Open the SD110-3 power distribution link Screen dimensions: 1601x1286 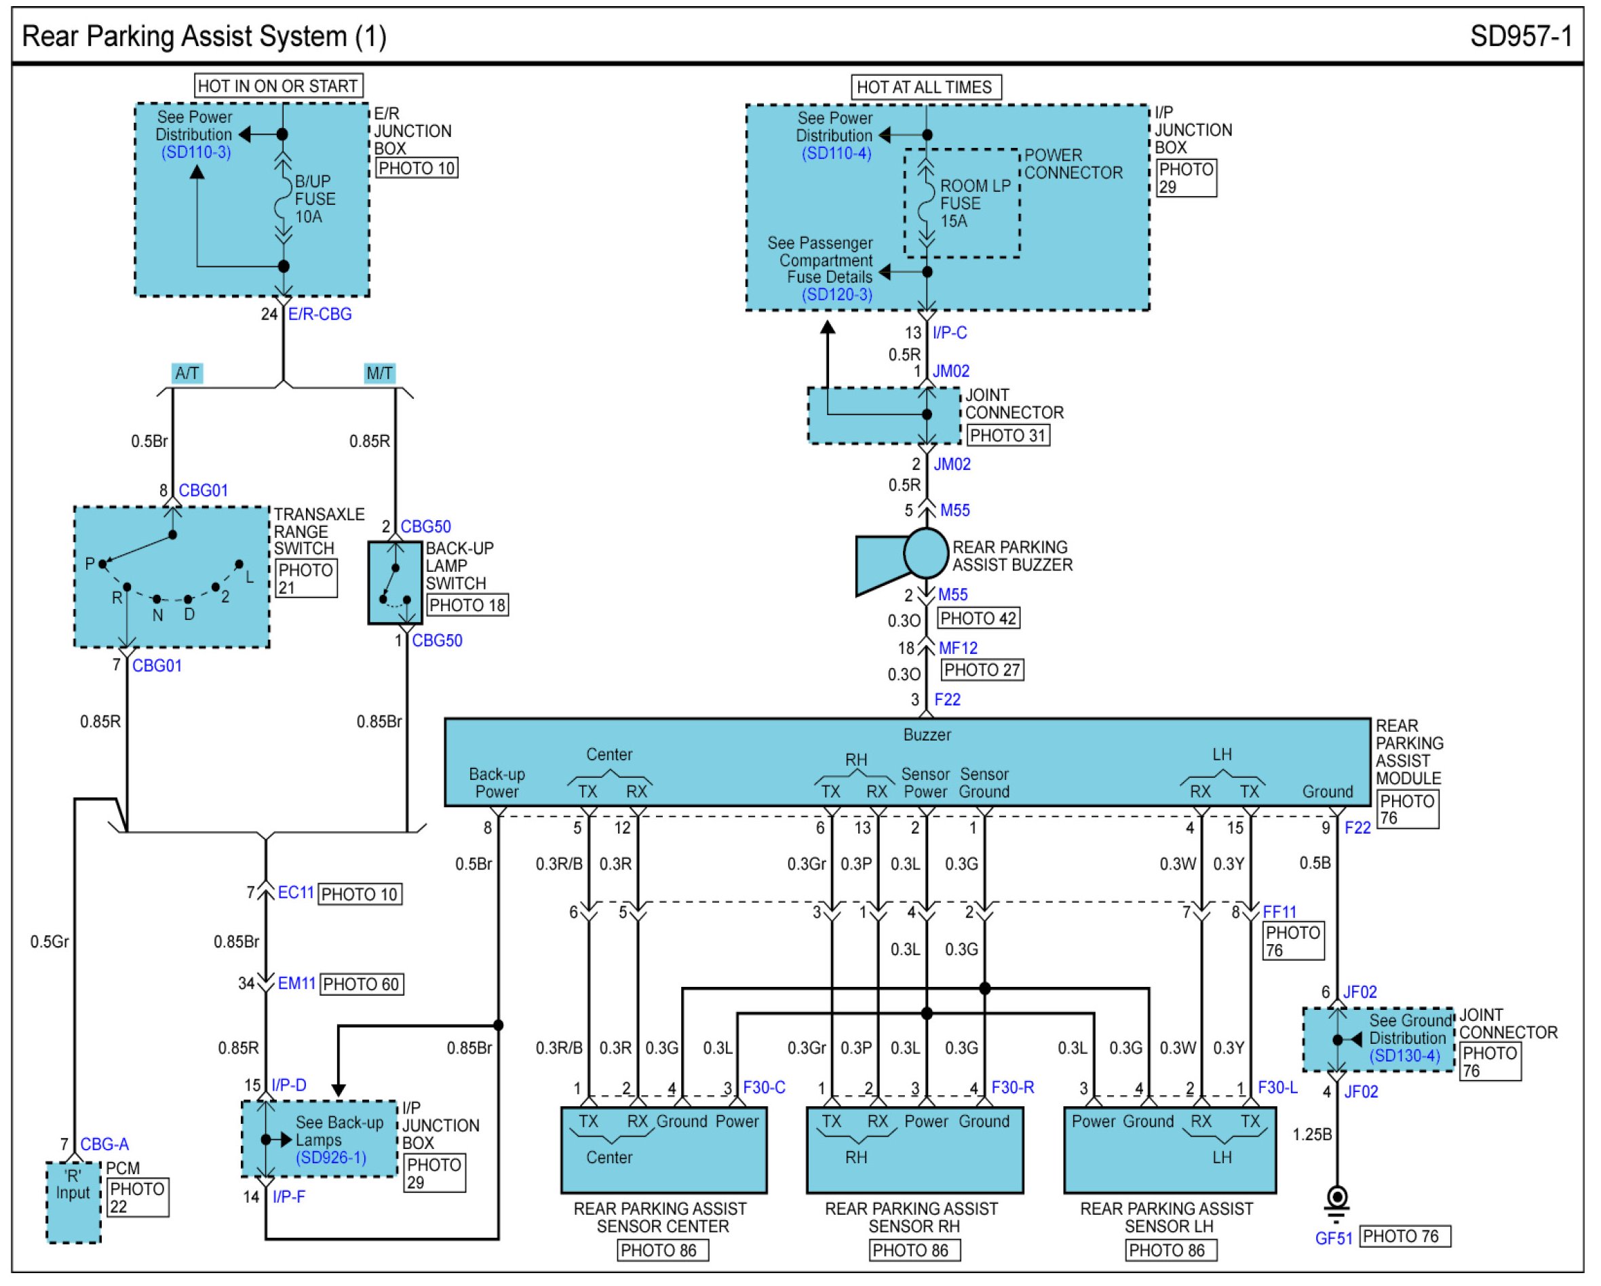coord(196,152)
